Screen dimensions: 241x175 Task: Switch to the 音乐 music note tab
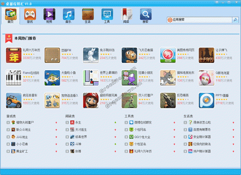68,16
